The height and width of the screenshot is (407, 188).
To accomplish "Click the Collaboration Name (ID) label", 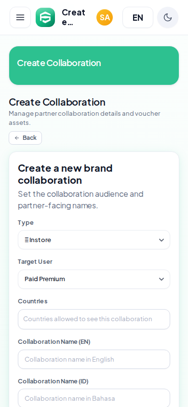I will click(x=53, y=381).
